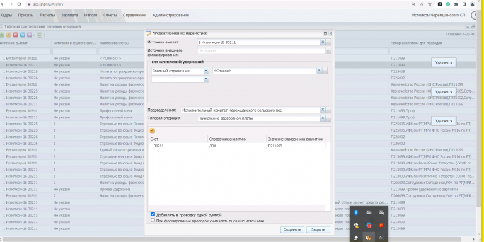Image resolution: width=484 pixels, height=242 pixels.
Task: Click the orange edit pencil icon in table toolbar
Action: [x=9, y=35]
